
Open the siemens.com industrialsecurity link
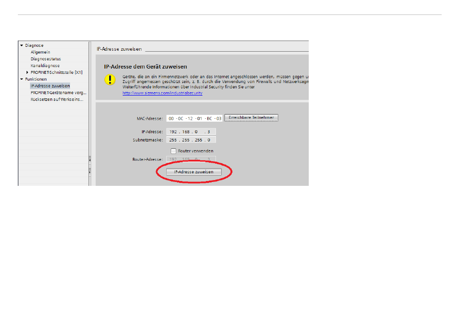point(162,93)
